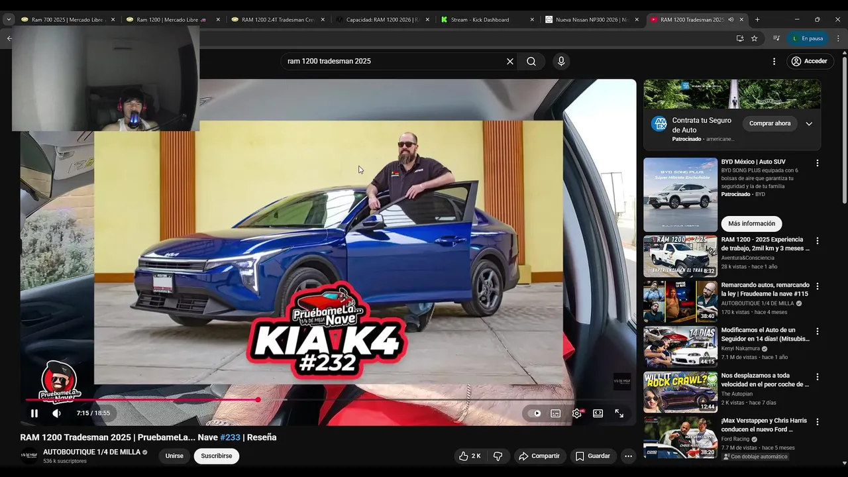Click the Con doblaje automático label

pos(755,456)
